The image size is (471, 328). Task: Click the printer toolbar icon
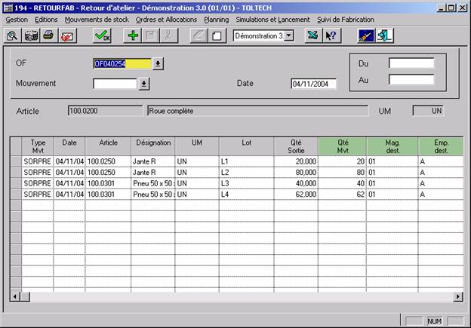pyautogui.click(x=48, y=35)
